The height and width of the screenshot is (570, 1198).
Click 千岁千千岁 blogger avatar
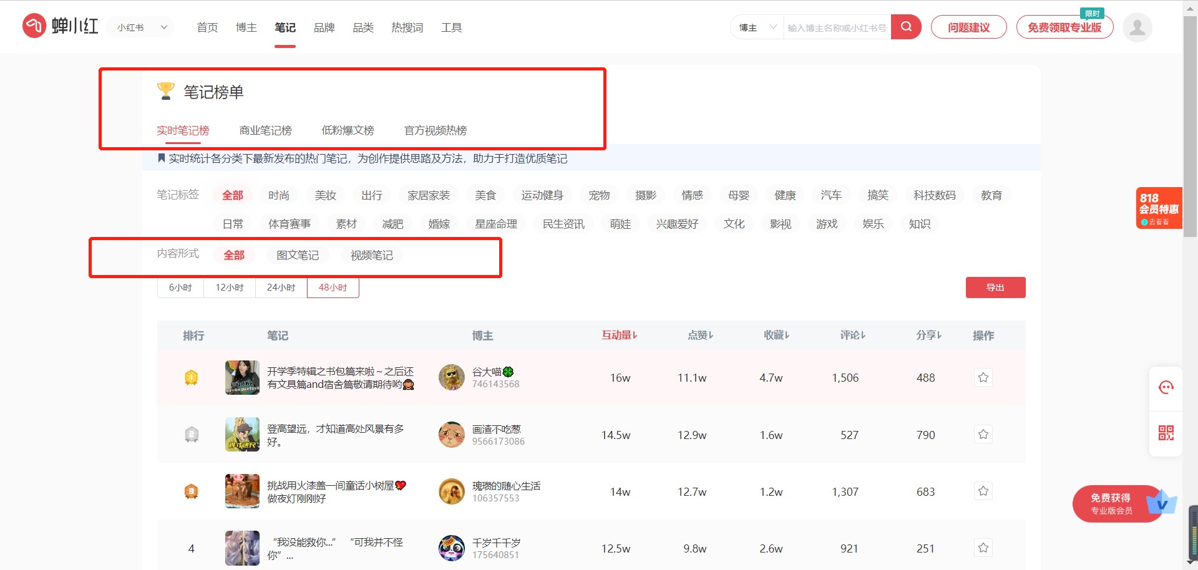point(451,548)
